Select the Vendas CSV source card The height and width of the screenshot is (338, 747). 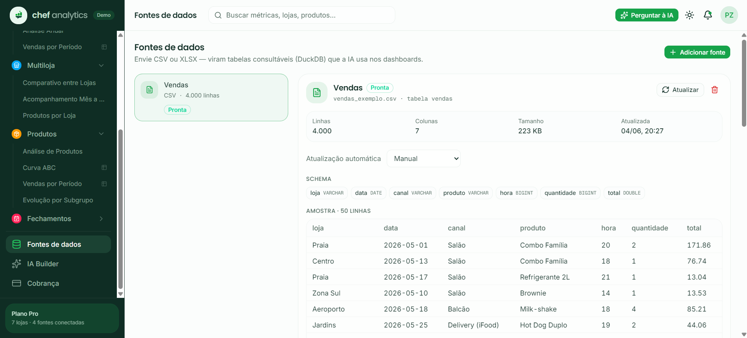[x=211, y=97]
